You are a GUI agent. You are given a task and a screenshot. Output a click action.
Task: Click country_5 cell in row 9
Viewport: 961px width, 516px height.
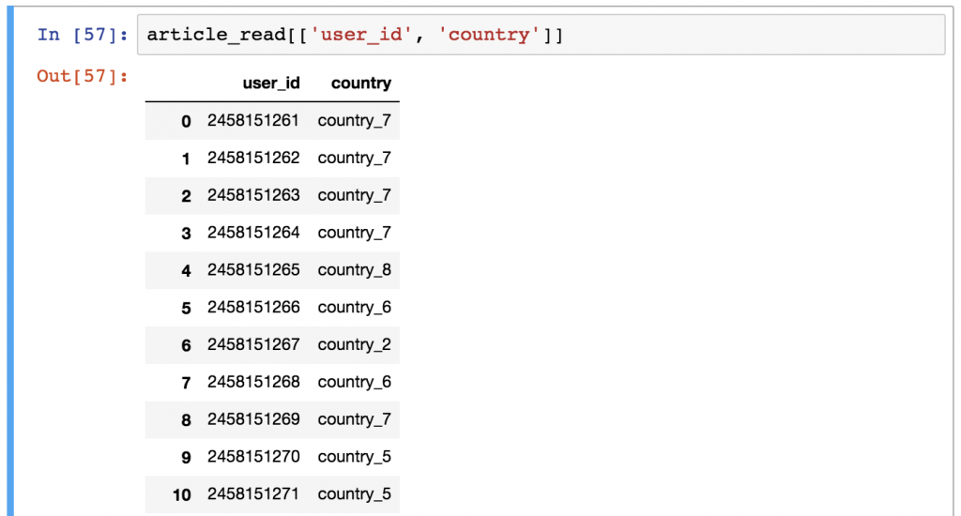pos(354,457)
